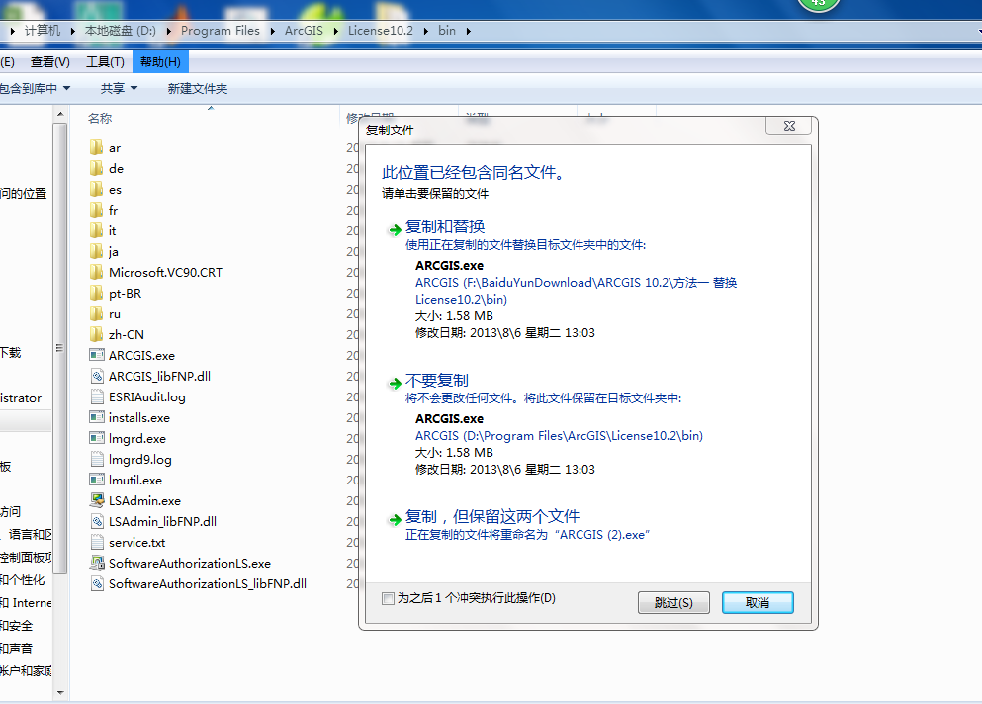This screenshot has height=704, width=982.
Task: Choose the 不要复制 option
Action: tap(437, 381)
